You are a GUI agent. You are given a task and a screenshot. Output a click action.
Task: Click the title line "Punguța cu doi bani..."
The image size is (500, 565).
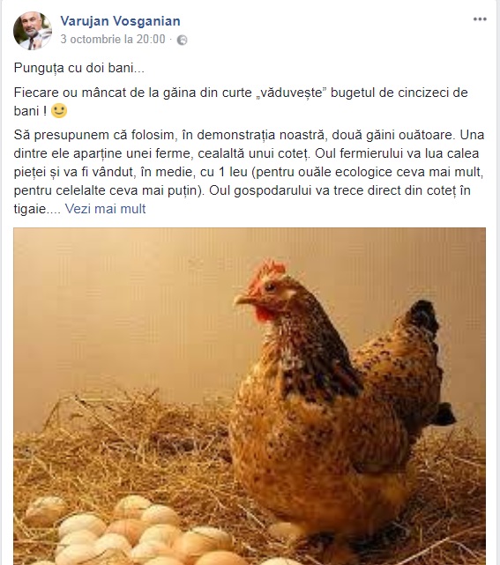[x=79, y=68]
